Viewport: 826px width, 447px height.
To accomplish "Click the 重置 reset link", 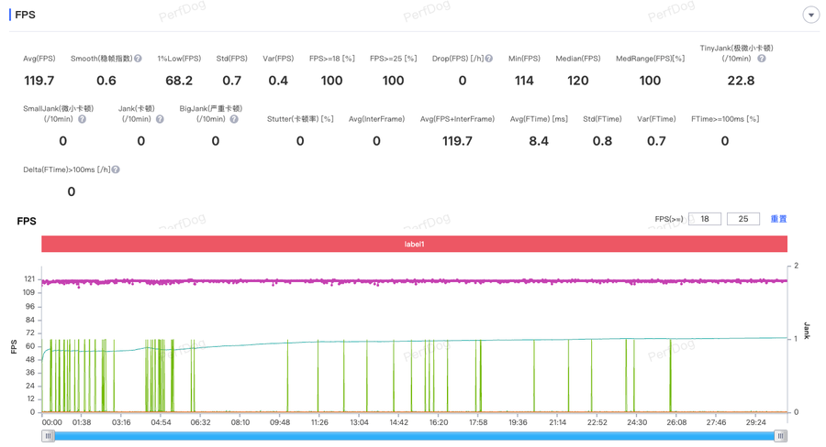I will [778, 219].
